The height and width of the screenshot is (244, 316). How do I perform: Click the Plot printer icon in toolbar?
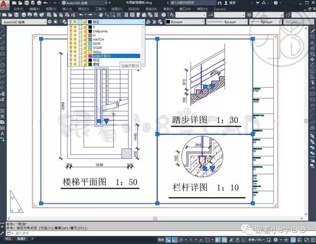[x=24, y=15]
